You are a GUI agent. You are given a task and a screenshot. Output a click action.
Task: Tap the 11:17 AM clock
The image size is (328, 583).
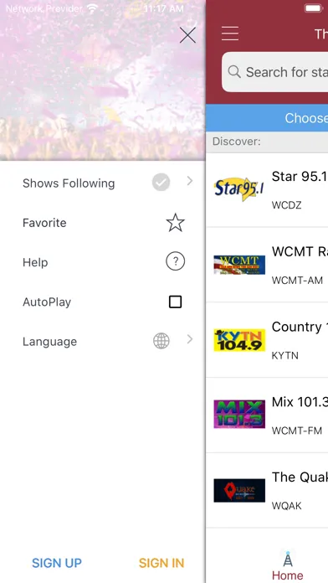pyautogui.click(x=163, y=8)
